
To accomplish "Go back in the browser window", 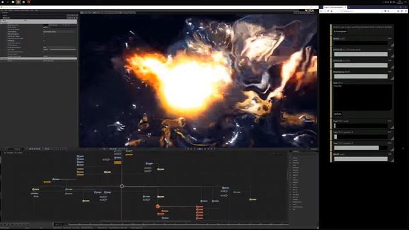I will (321, 11).
